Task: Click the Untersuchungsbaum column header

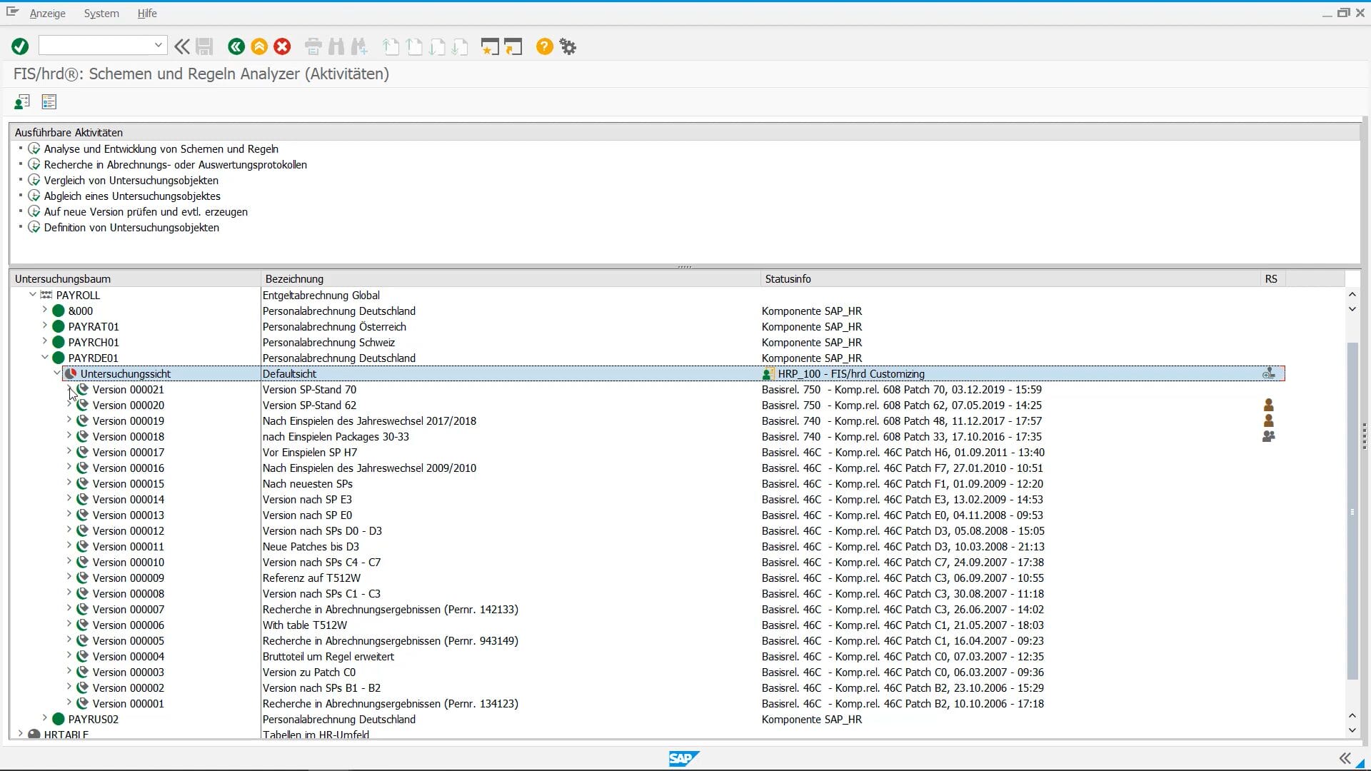Action: coord(136,279)
